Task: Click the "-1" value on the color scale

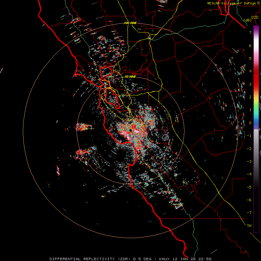Action: point(249,136)
